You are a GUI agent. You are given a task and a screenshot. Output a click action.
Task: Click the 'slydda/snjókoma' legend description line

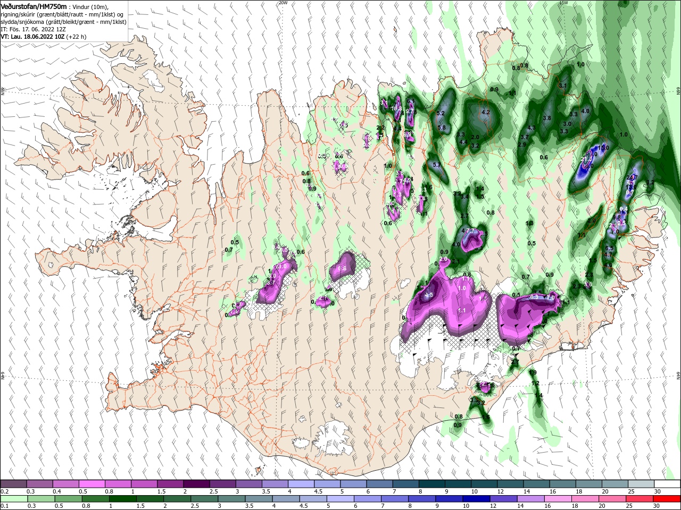(63, 22)
